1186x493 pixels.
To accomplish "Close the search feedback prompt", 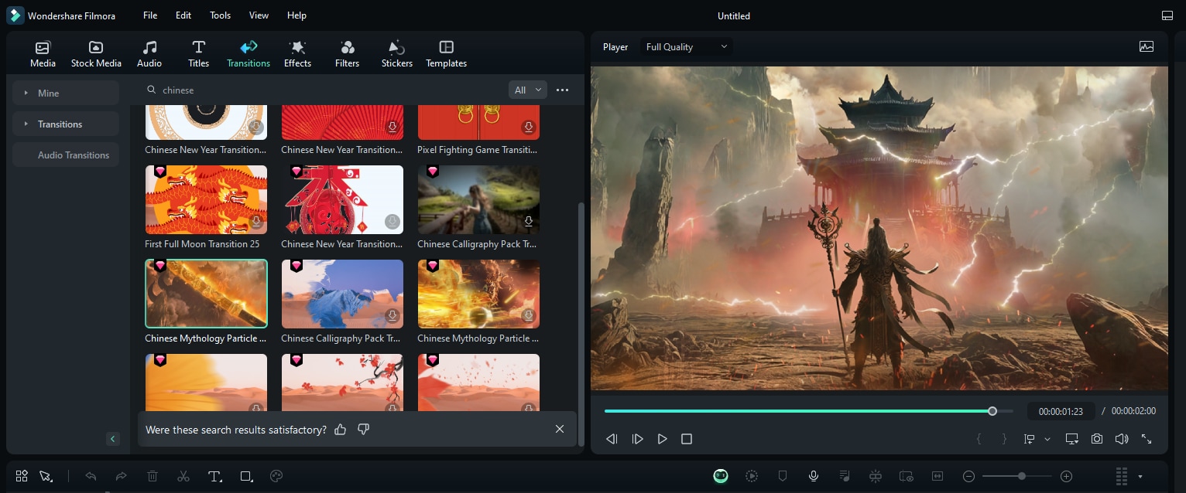I will pos(559,429).
